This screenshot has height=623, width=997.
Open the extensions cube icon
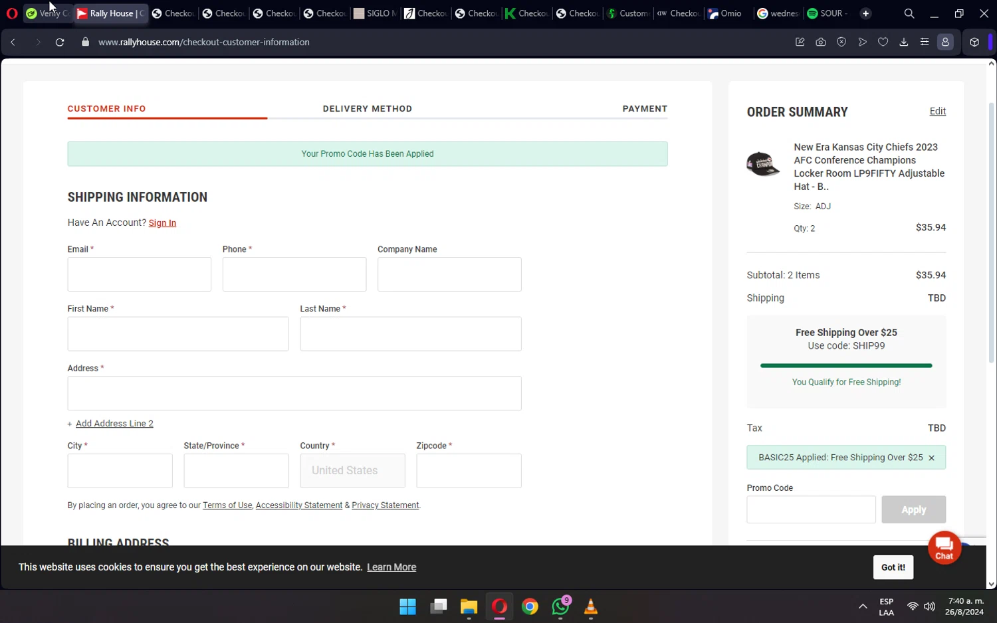click(974, 42)
